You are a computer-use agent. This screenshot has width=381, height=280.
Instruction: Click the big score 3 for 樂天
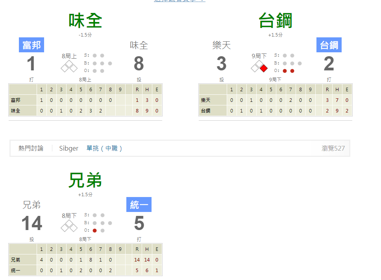point(222,64)
